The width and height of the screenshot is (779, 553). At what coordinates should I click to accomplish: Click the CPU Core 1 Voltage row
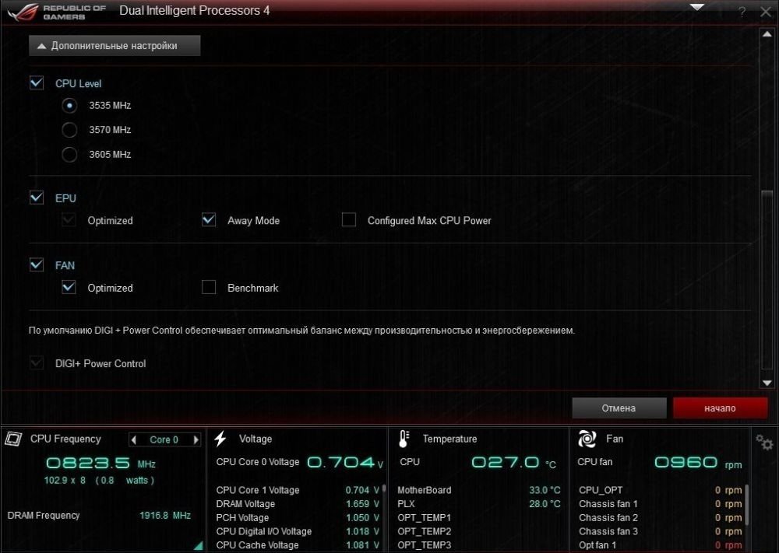coord(298,490)
